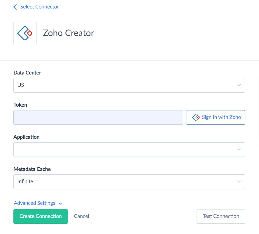Click the Data Center dropdown chevron
259x234 pixels.
[239, 85]
